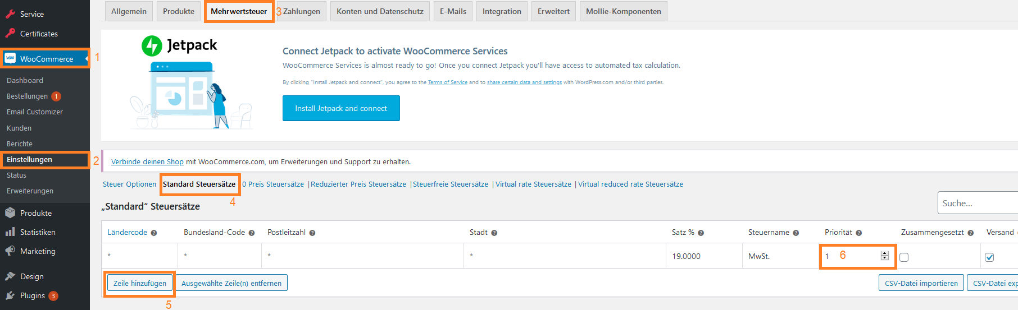This screenshot has width=1018, height=310.
Task: Click the Service wrench icon in sidebar
Action: click(10, 14)
